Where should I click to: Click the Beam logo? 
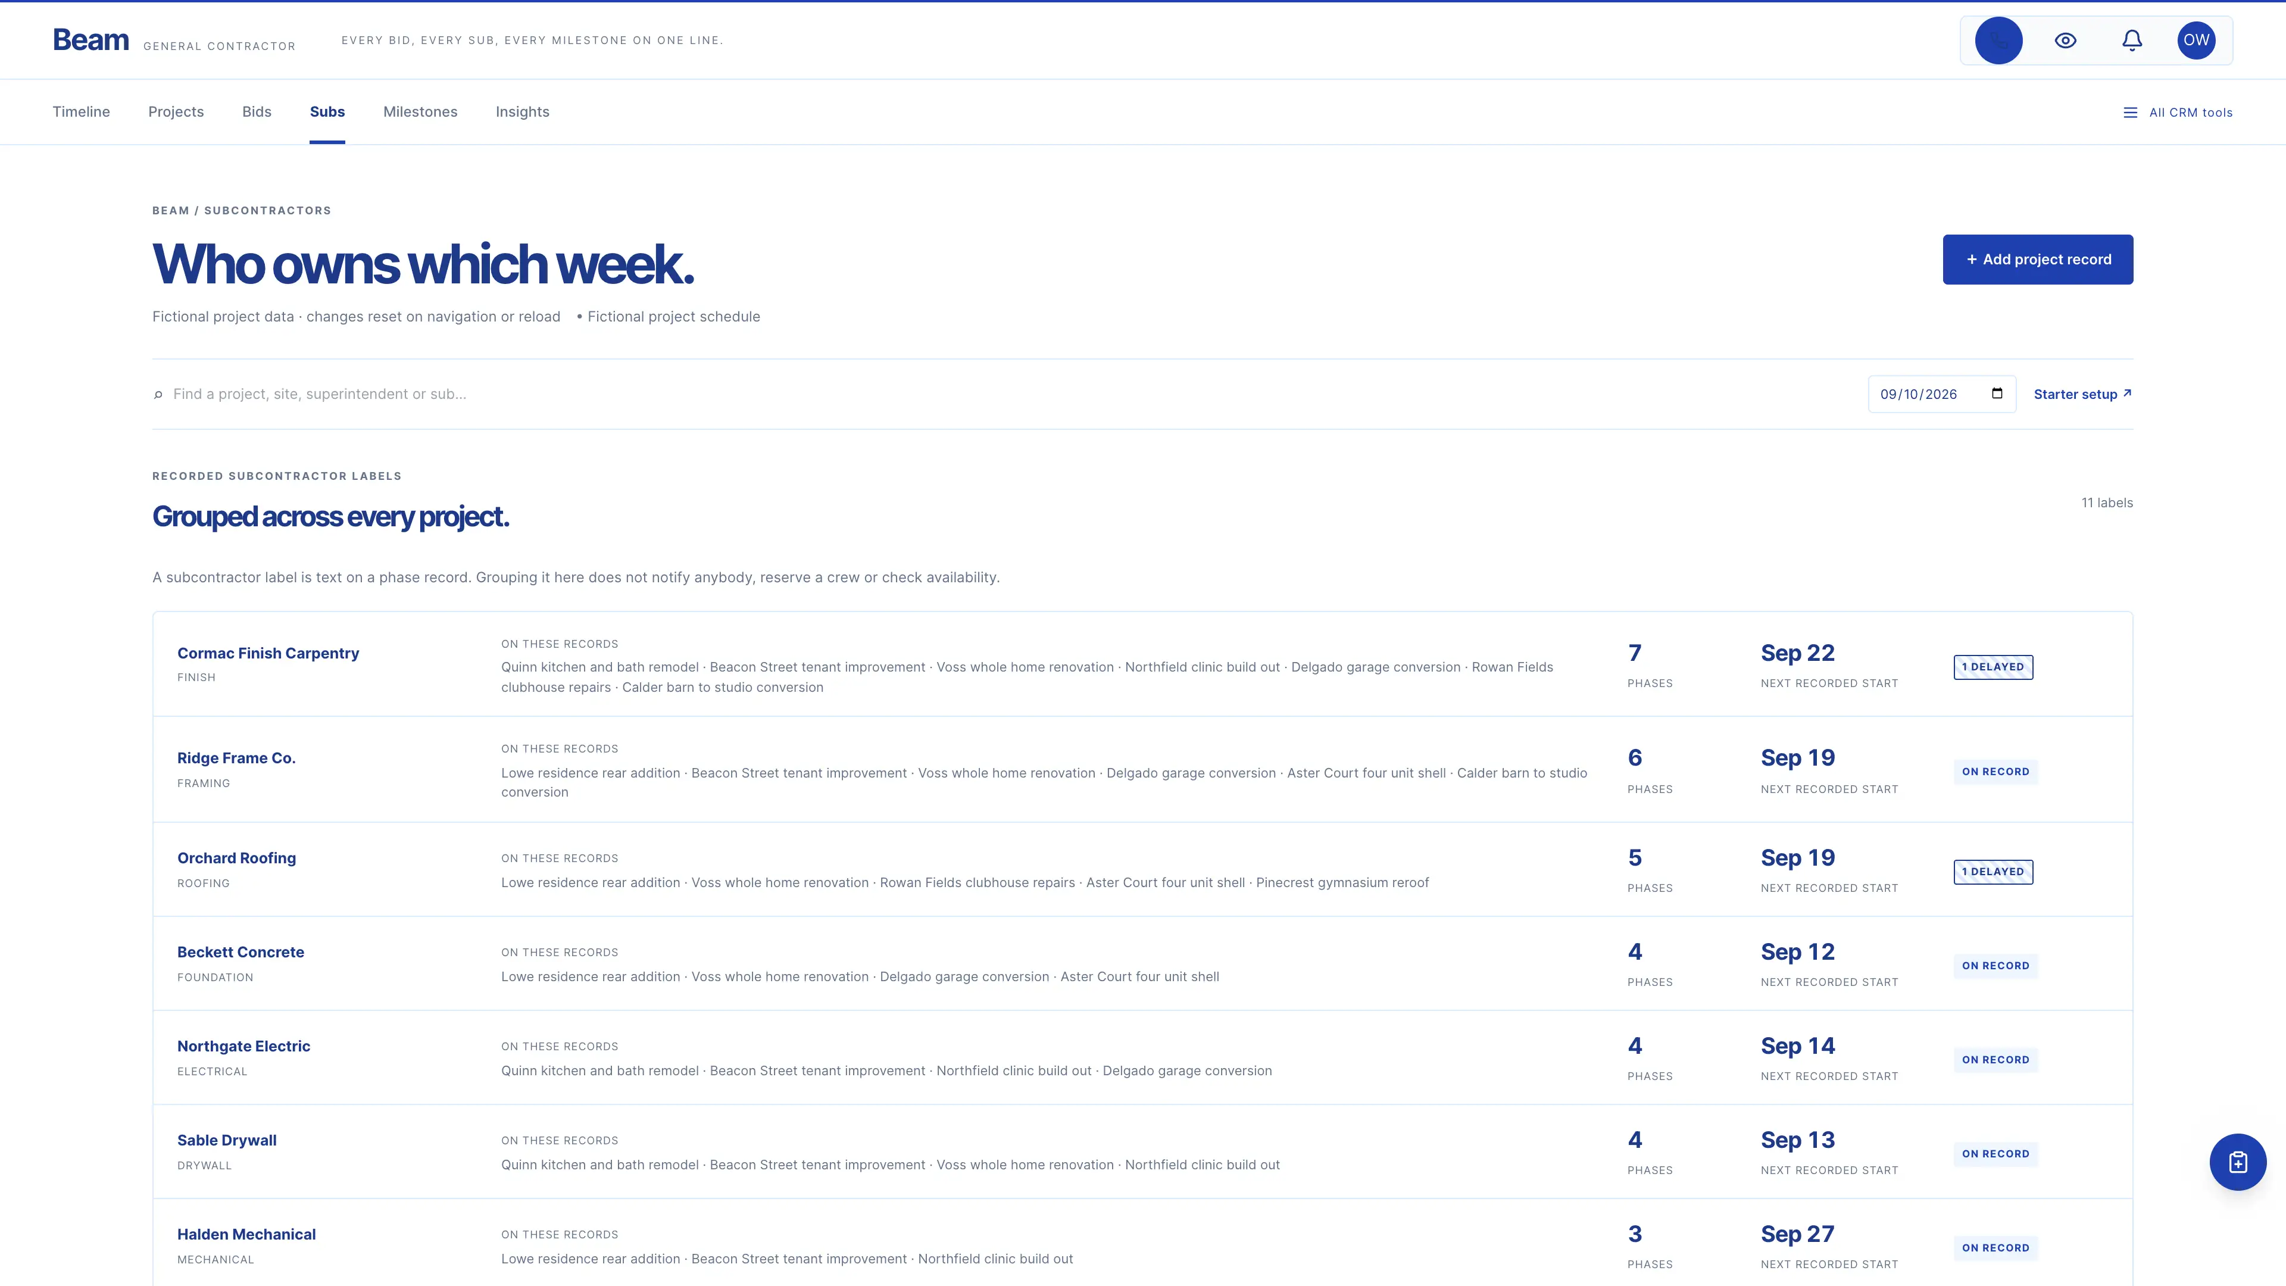(90, 40)
